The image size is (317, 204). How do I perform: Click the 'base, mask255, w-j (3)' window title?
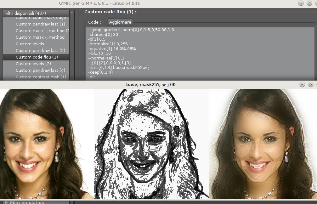coord(151,84)
